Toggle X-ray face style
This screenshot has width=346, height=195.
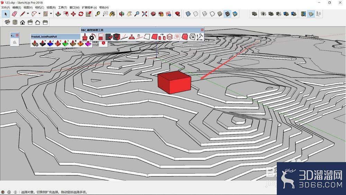[188, 14]
